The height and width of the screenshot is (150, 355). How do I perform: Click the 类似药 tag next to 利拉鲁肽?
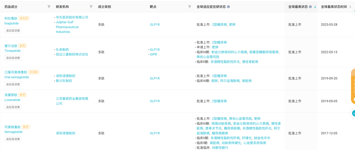(x=24, y=18)
